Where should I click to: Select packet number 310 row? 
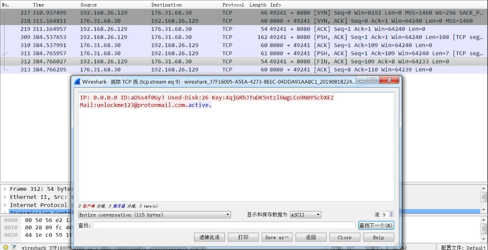coord(244,45)
